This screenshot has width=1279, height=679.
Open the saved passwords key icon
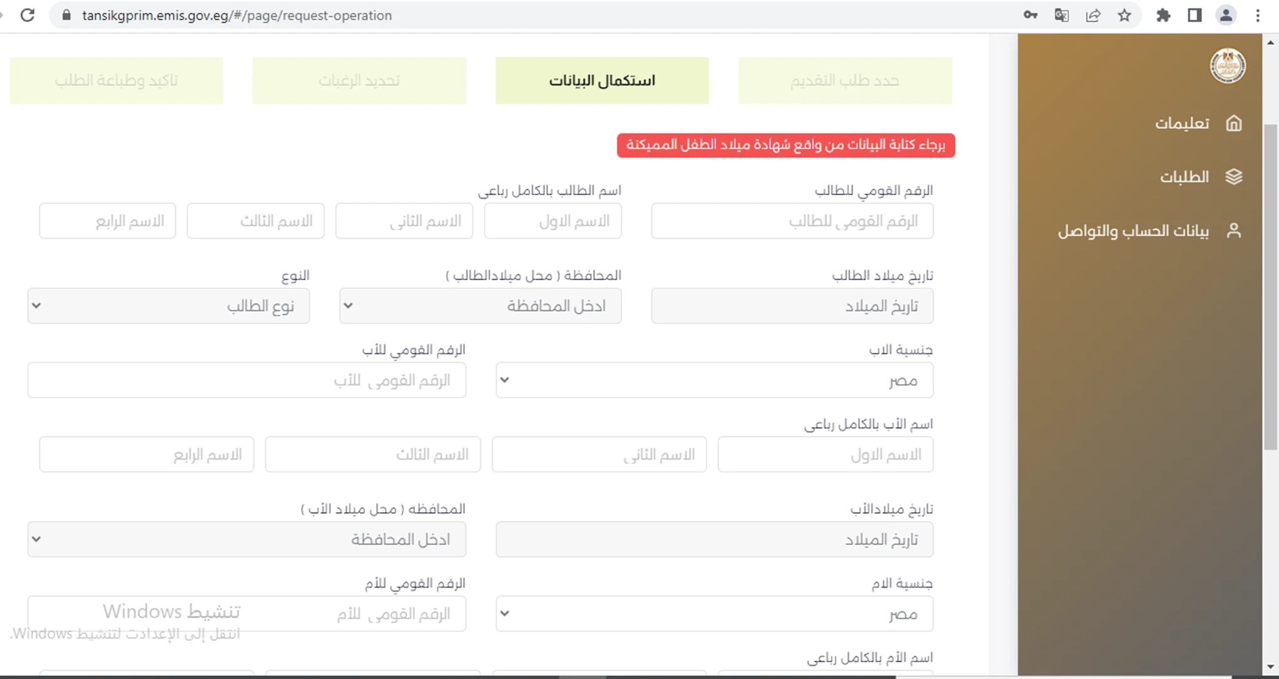coord(1030,15)
